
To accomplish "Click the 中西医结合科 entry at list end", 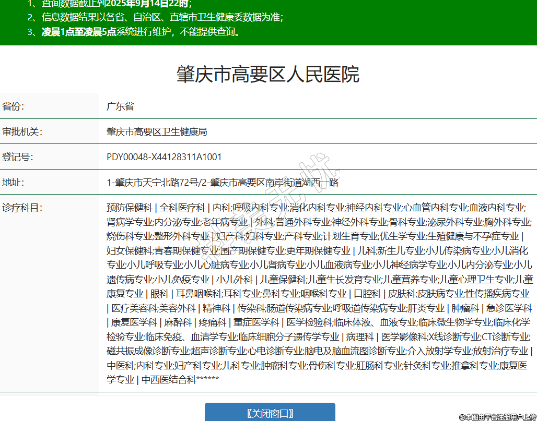I will pos(169,379).
